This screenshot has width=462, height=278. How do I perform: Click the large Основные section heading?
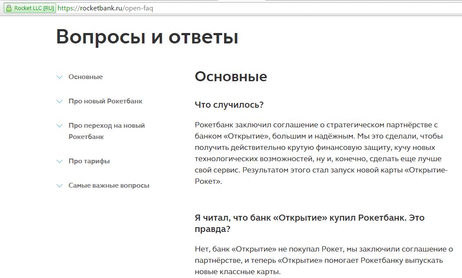(231, 76)
